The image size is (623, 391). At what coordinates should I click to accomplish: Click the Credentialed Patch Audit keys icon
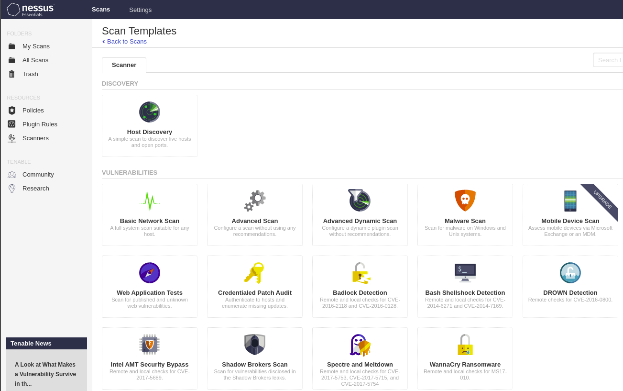(255, 273)
